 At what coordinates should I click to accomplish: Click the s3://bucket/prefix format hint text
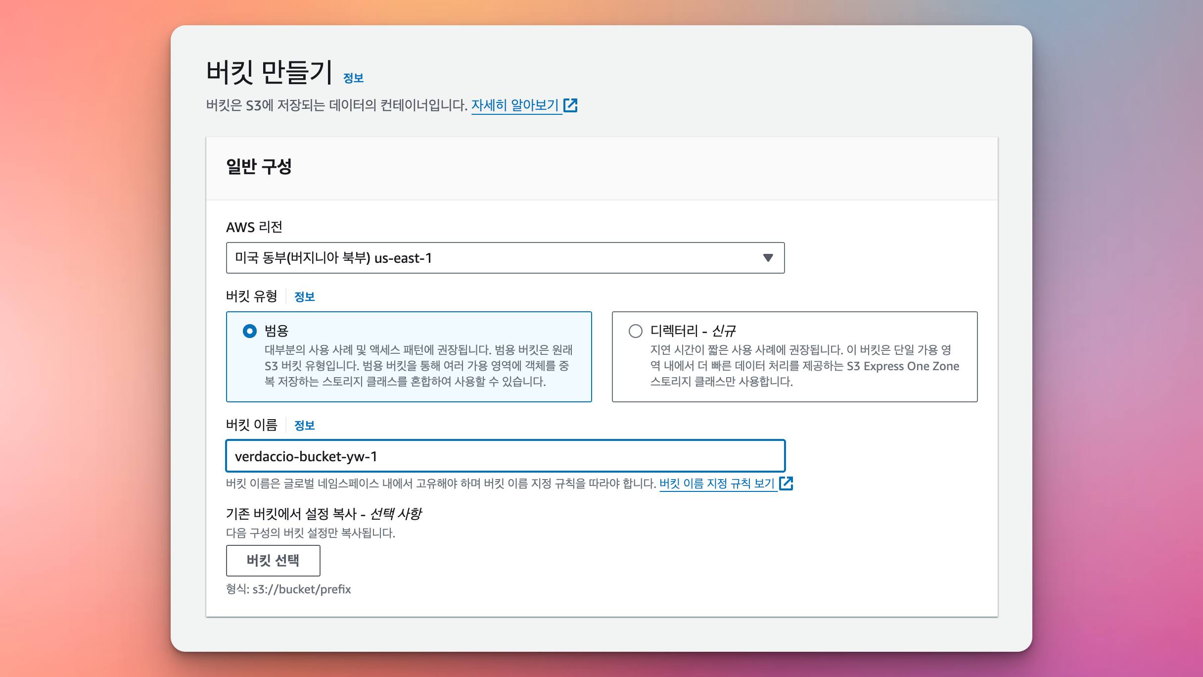point(288,589)
